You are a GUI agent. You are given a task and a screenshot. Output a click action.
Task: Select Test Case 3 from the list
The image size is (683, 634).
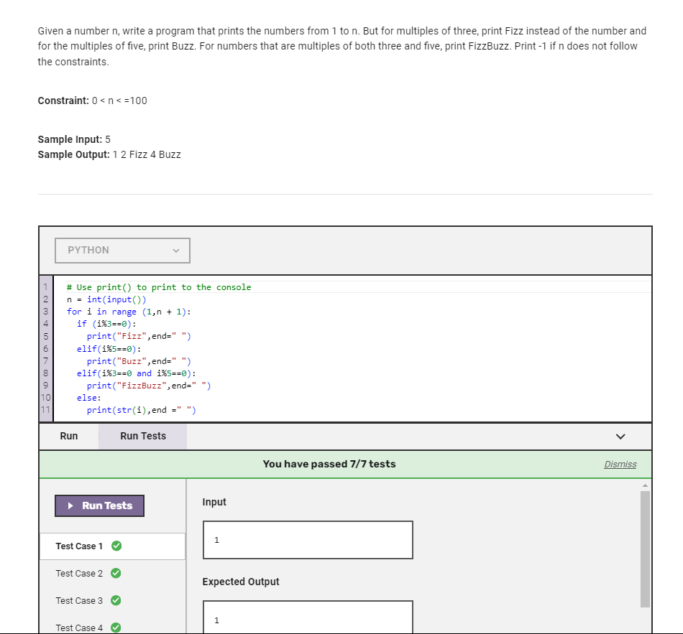coord(79,600)
